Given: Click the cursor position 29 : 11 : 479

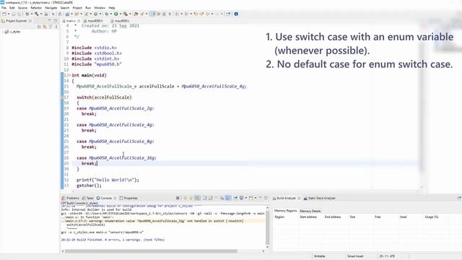Looking at the screenshot, I should (387, 256).
